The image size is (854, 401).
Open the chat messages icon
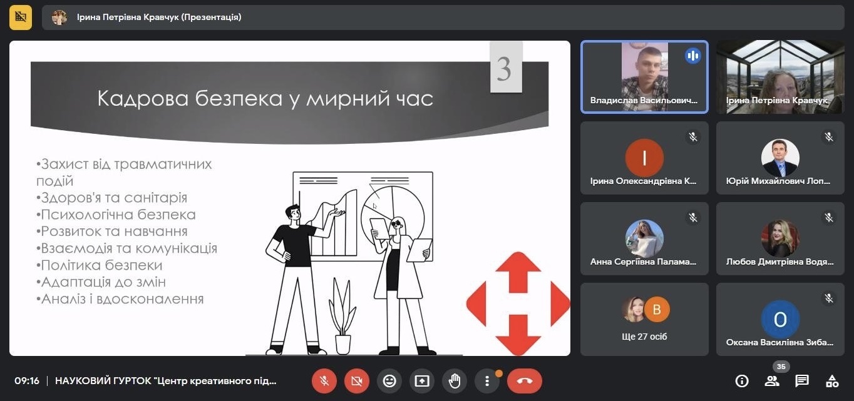pos(802,381)
